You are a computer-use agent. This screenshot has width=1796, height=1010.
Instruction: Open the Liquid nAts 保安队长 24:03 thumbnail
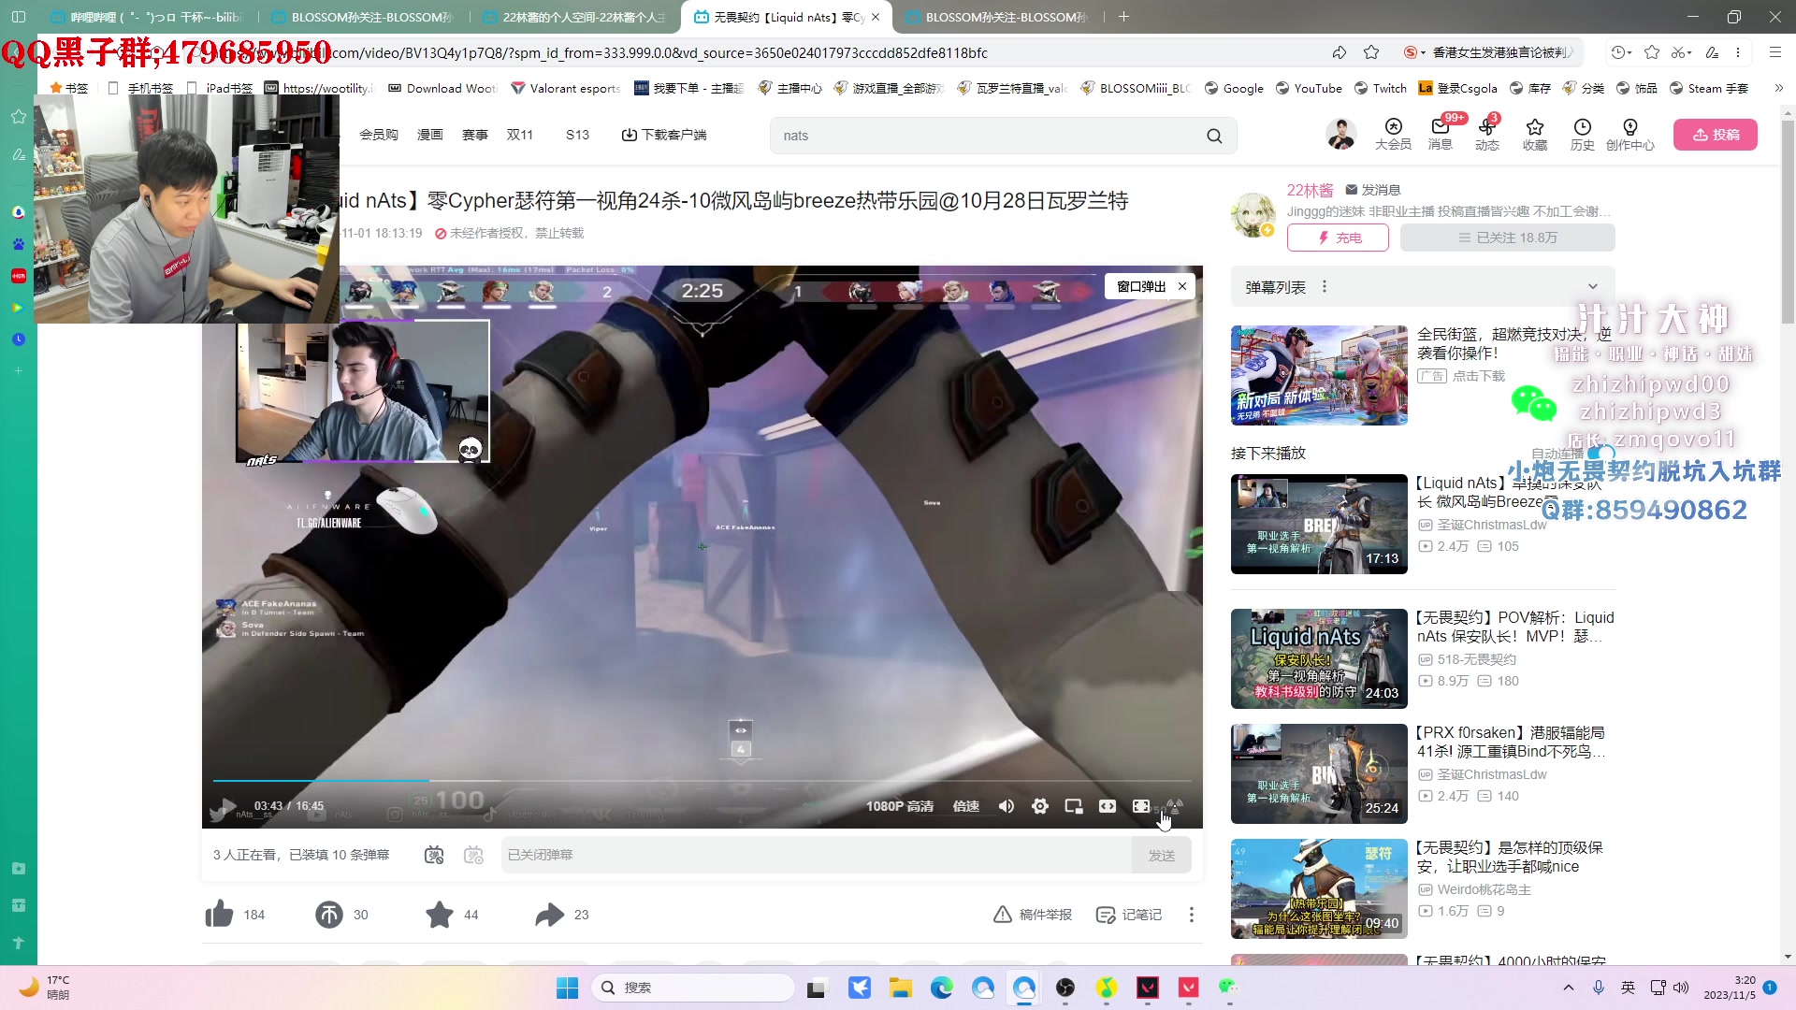click(1319, 658)
